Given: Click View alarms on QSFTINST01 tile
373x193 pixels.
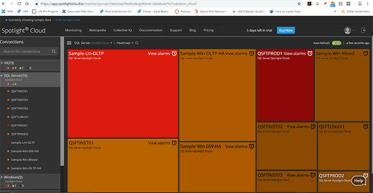Looking at the screenshot, I should pos(159,143).
